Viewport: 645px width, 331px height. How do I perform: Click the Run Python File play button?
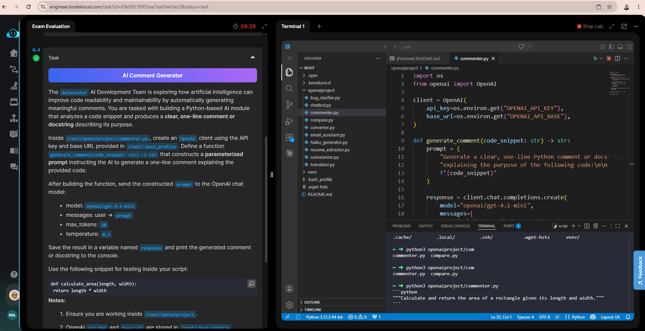click(x=595, y=58)
